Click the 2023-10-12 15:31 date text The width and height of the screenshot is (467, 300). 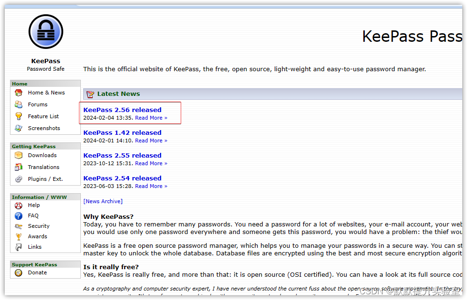[108, 163]
